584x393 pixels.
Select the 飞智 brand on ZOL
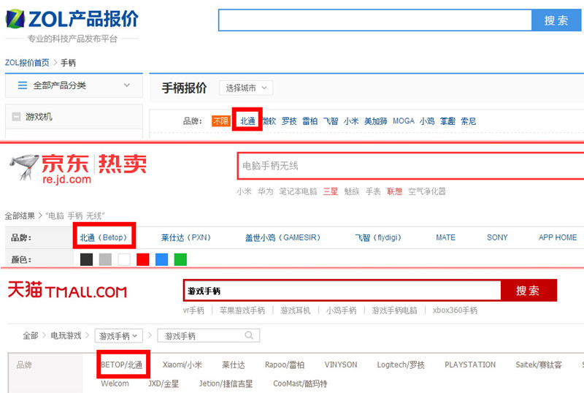pos(331,121)
